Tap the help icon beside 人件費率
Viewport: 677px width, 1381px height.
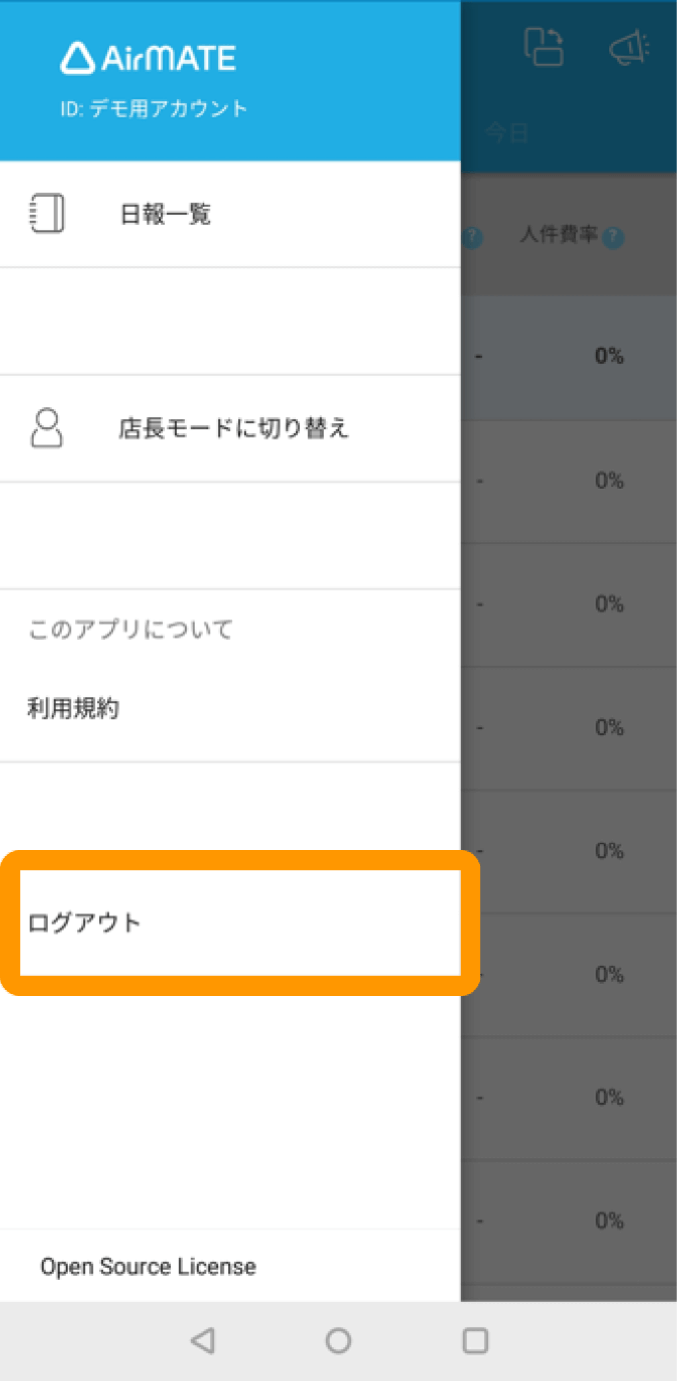(613, 237)
